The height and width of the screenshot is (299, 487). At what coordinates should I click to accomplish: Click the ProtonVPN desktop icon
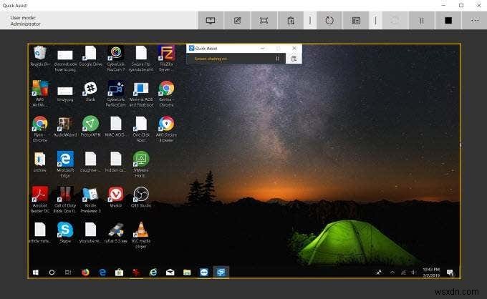(x=90, y=127)
